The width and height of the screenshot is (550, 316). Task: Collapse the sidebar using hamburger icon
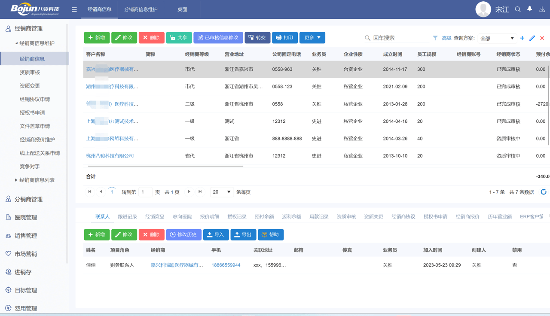74,9
